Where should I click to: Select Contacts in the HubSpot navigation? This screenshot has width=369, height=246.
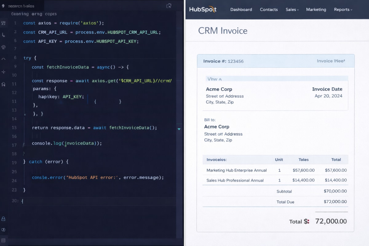click(269, 10)
